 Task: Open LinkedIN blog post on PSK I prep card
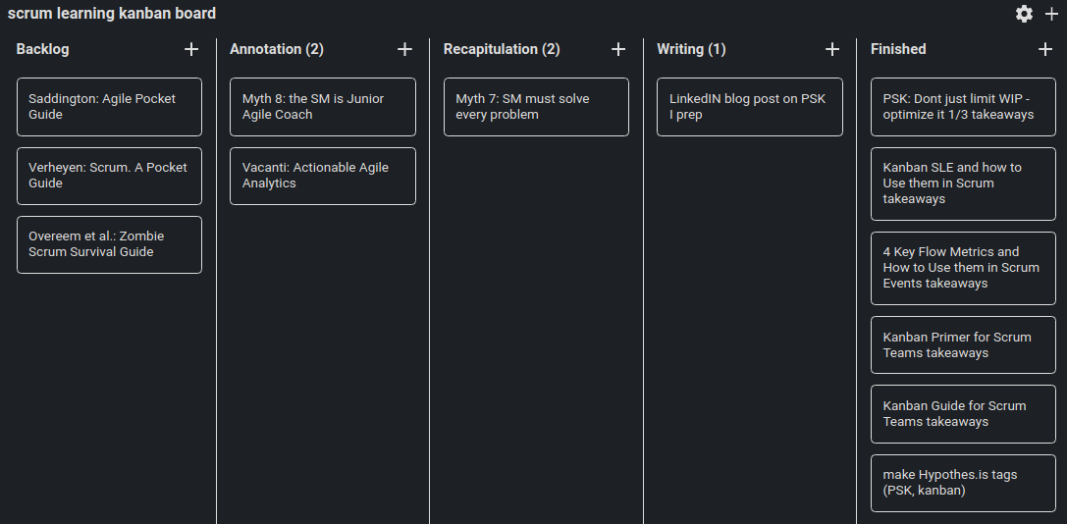pyautogui.click(x=749, y=107)
